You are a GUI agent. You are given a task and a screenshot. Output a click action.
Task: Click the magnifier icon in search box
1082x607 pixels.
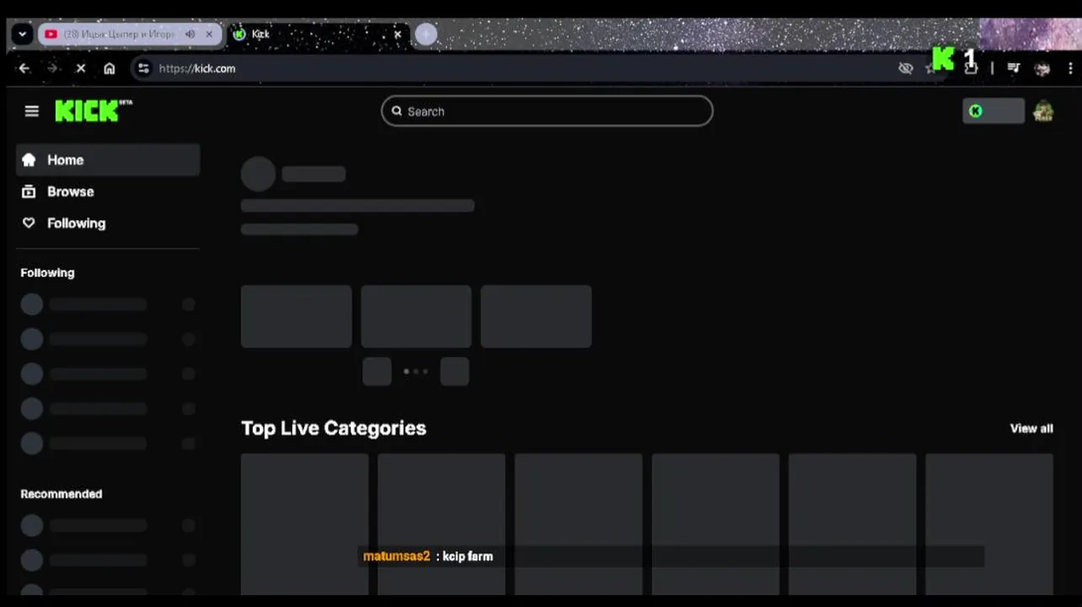(397, 111)
